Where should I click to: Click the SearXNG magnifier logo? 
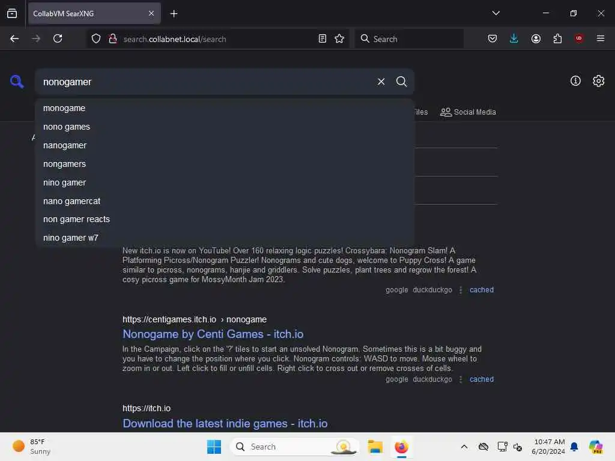tap(17, 82)
